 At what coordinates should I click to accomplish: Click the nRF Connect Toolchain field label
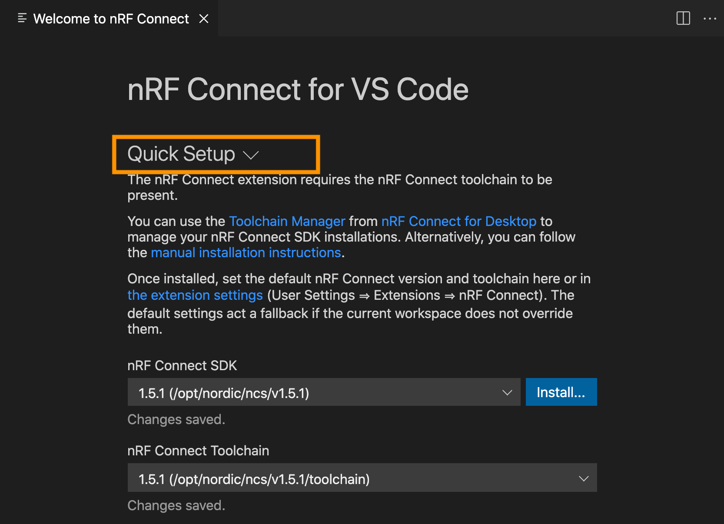(198, 451)
